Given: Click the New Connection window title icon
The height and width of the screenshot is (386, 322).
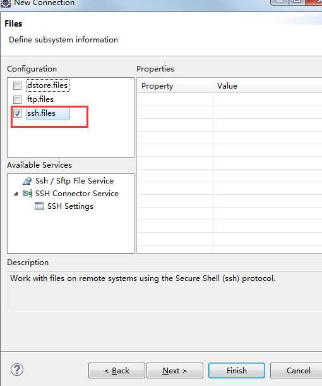Looking at the screenshot, I should (x=6, y=3).
